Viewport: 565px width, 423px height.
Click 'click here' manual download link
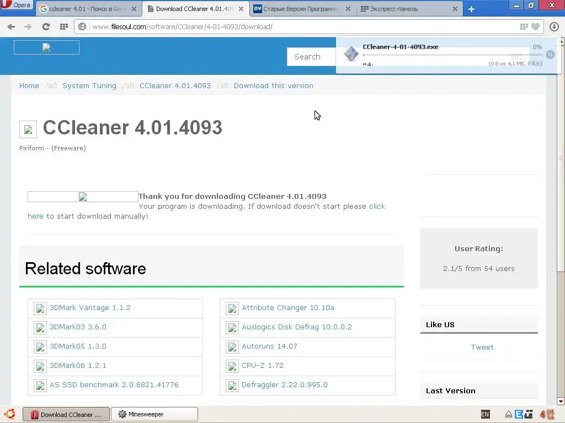coord(377,207)
